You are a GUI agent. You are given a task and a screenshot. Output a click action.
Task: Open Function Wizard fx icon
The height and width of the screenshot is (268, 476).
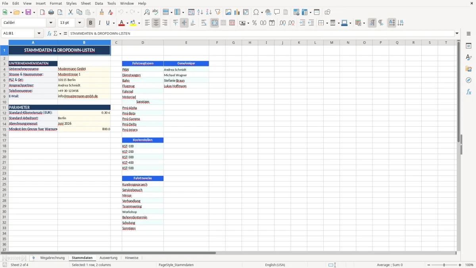click(x=49, y=33)
